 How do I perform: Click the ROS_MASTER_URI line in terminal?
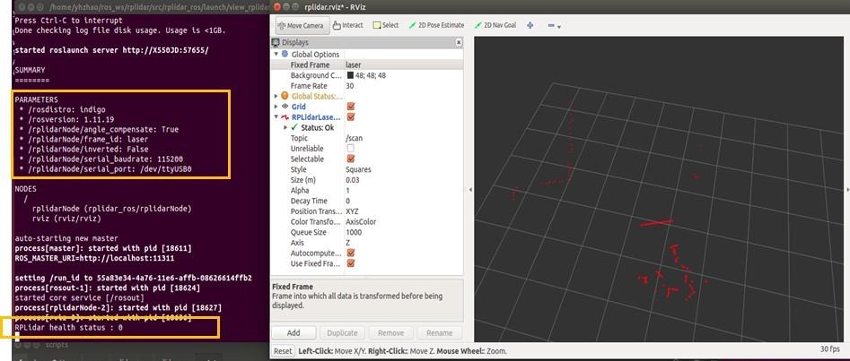[x=94, y=258]
